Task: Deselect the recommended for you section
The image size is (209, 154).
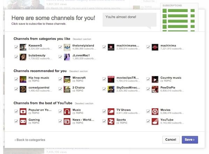Action: pyautogui.click(x=79, y=71)
